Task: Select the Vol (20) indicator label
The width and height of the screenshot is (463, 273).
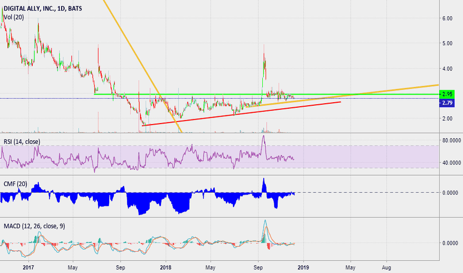Action: [x=14, y=17]
